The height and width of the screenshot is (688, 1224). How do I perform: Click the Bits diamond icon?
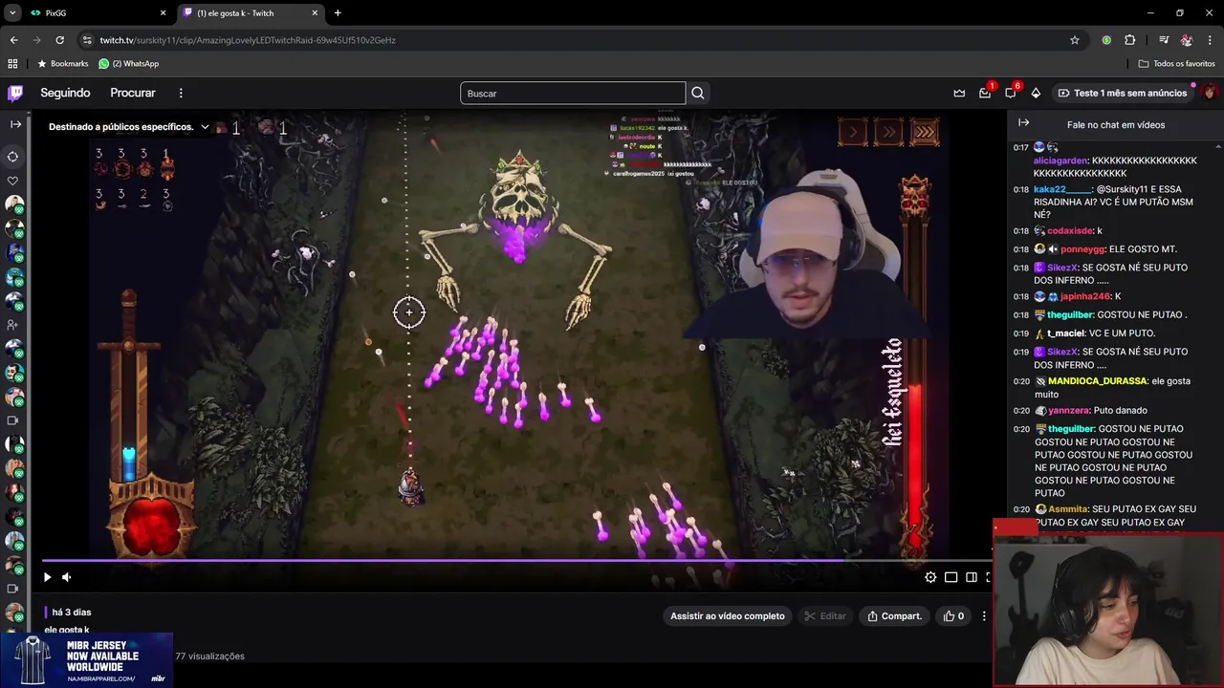click(1036, 93)
